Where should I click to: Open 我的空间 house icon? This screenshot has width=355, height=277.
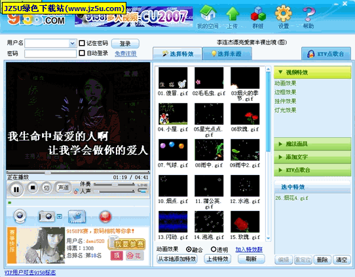(208, 14)
